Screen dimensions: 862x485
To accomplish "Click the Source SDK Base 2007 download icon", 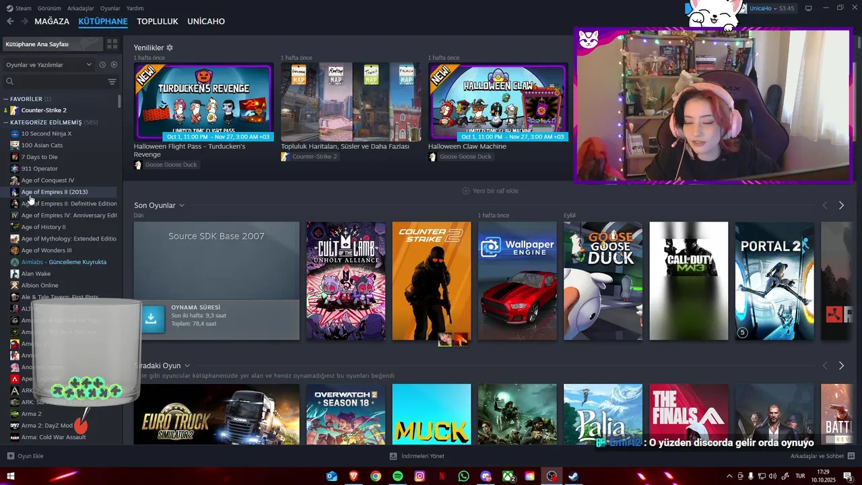I will click(151, 319).
